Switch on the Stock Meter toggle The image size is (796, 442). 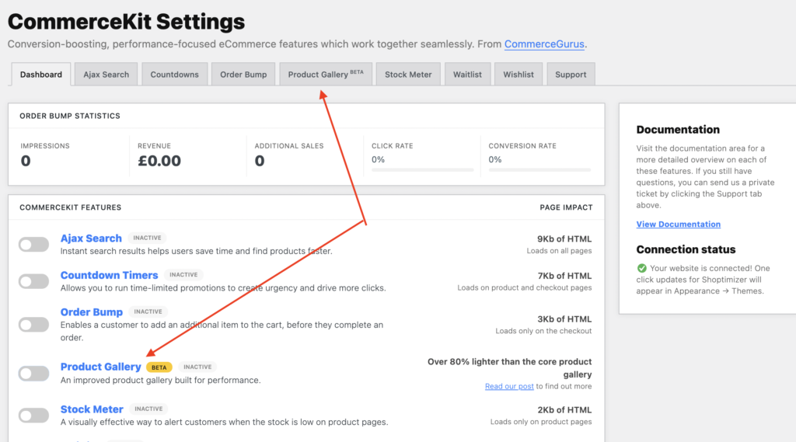click(33, 415)
